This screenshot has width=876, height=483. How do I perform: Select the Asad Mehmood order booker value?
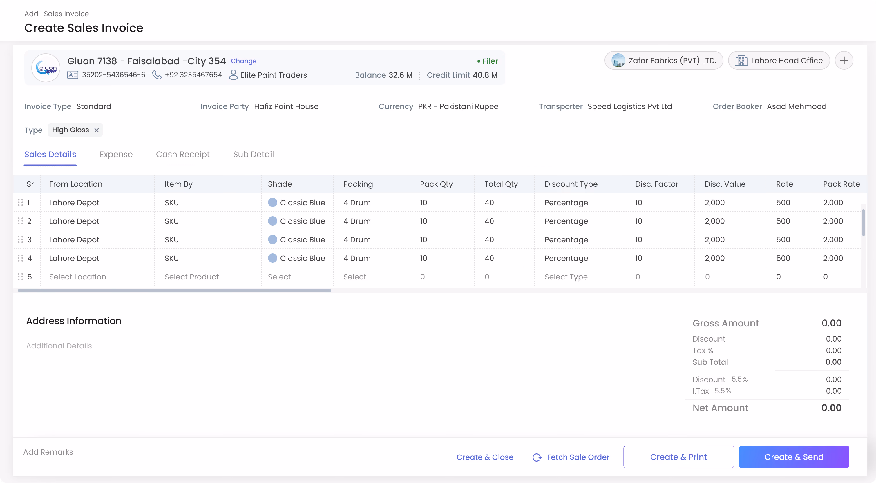pyautogui.click(x=797, y=106)
